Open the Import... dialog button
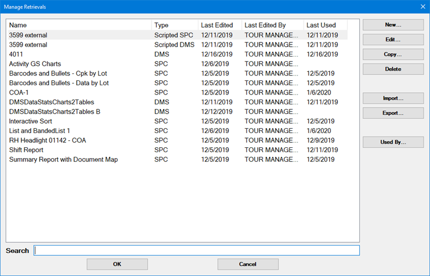Image resolution: width=430 pixels, height=276 pixels. coord(393,98)
